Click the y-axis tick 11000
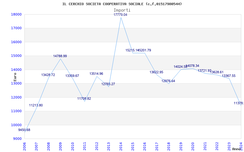Image resolution: width=244 pixels, height=152 pixels. pyautogui.click(x=16, y=111)
